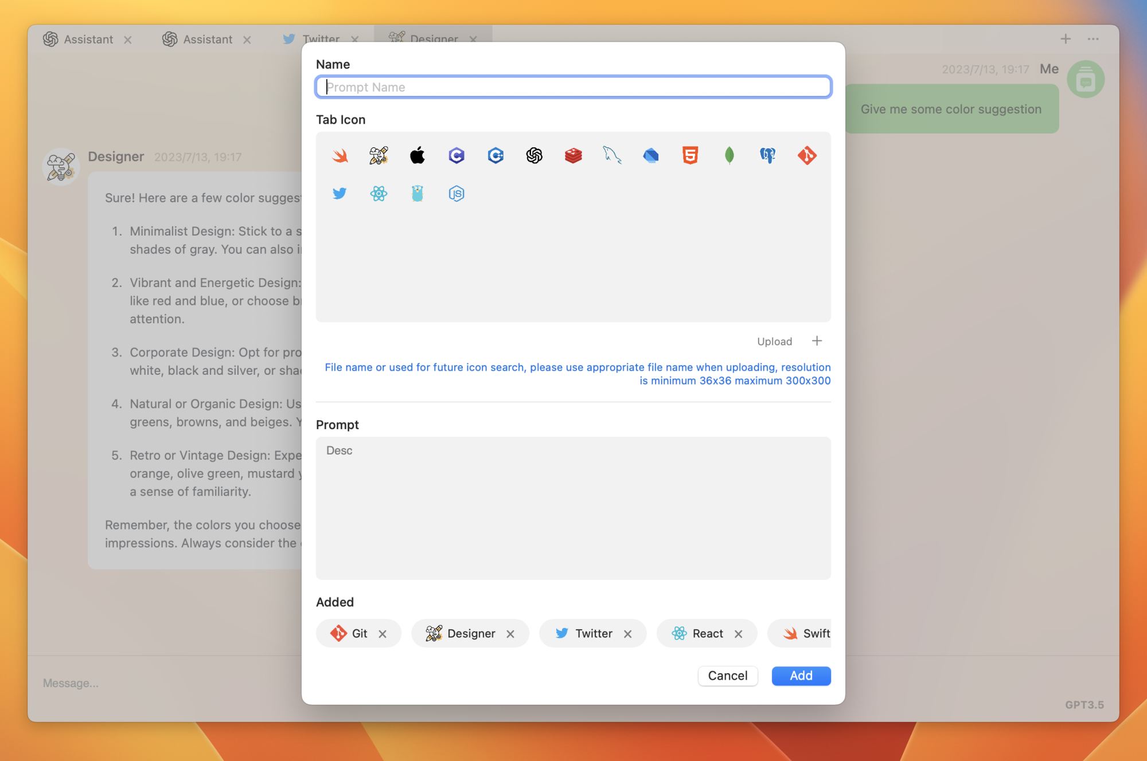Click the 'Give me some color suggestion' message
The image size is (1147, 761).
tap(951, 109)
